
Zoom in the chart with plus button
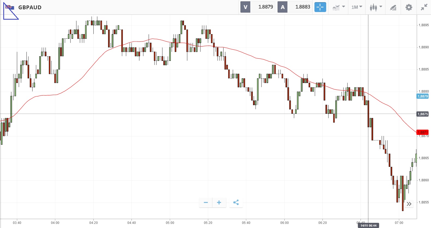219,202
